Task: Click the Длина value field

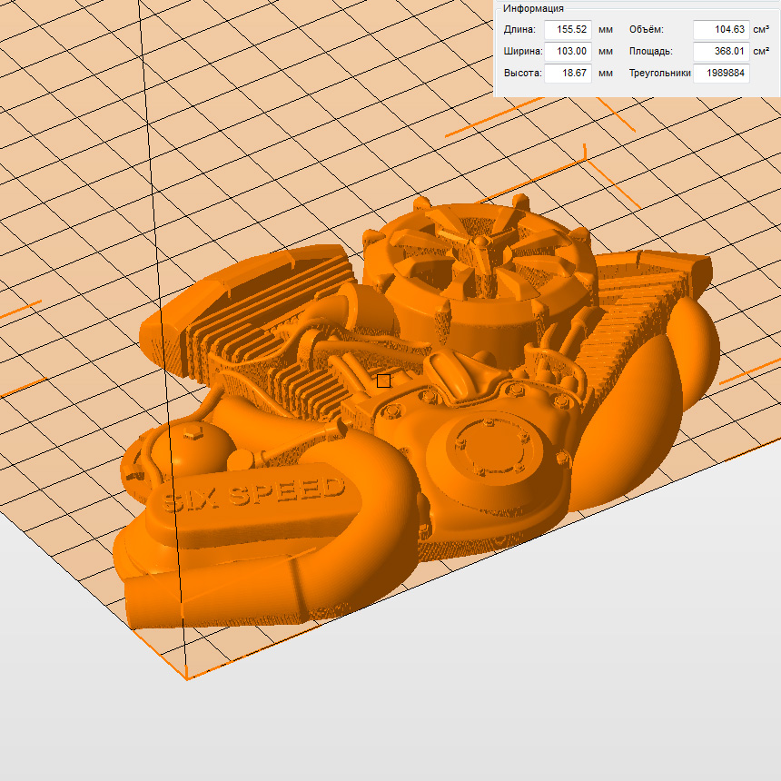Action: [x=568, y=30]
